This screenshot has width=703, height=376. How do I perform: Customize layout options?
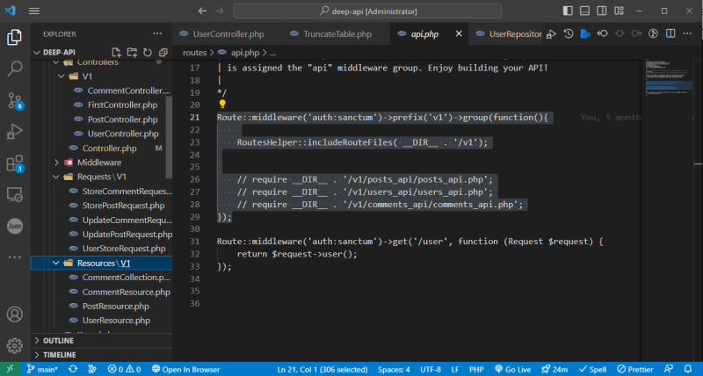[x=620, y=11]
